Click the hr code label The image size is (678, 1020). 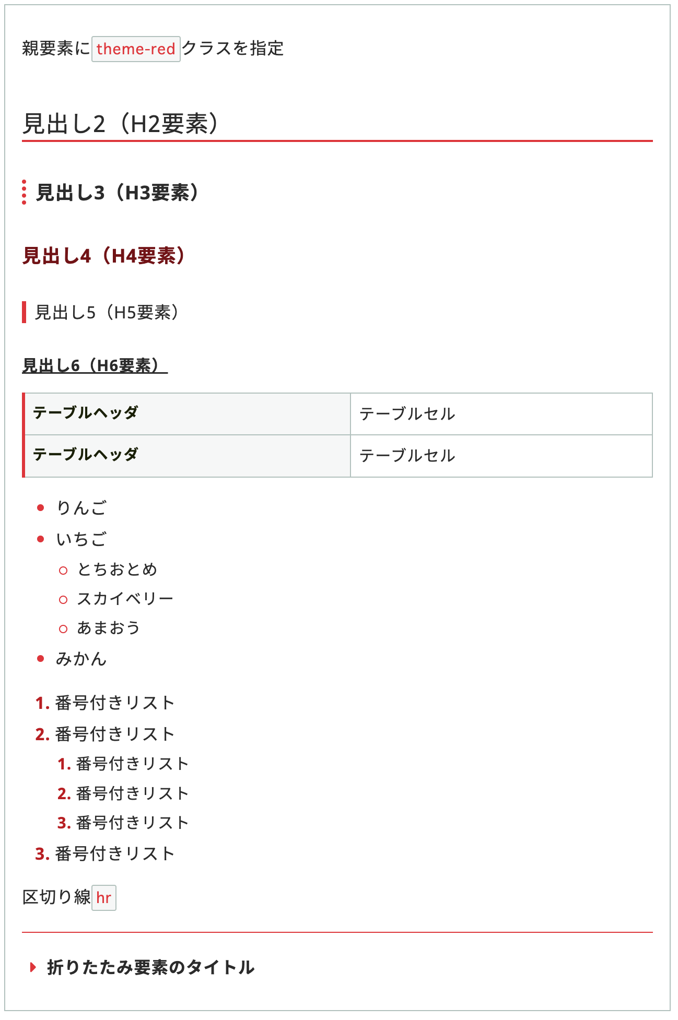[x=103, y=898]
